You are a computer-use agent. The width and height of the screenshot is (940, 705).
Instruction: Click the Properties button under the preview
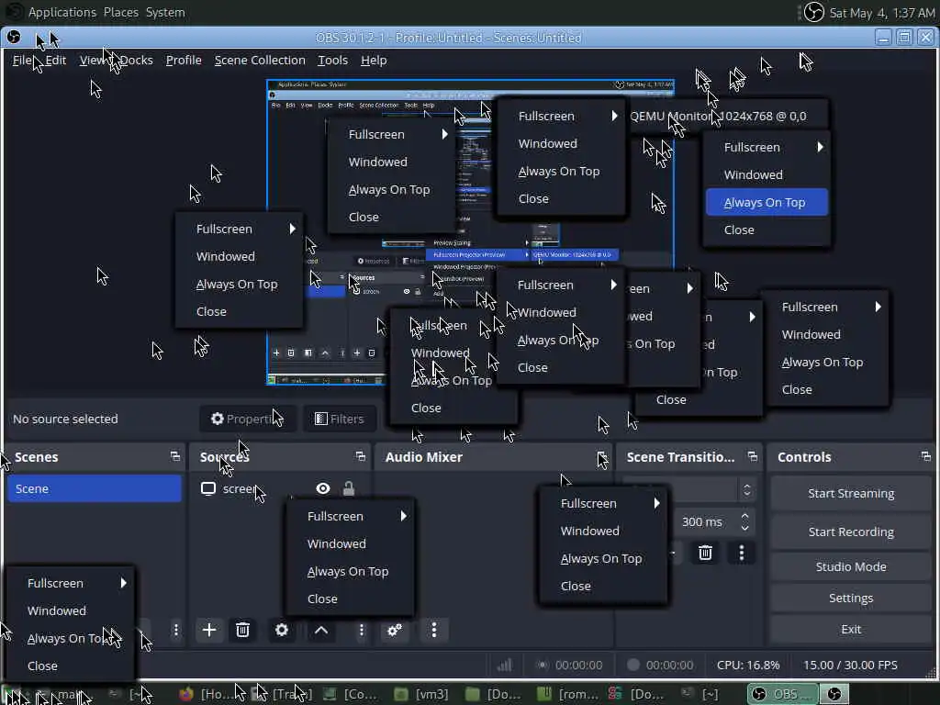(x=248, y=419)
